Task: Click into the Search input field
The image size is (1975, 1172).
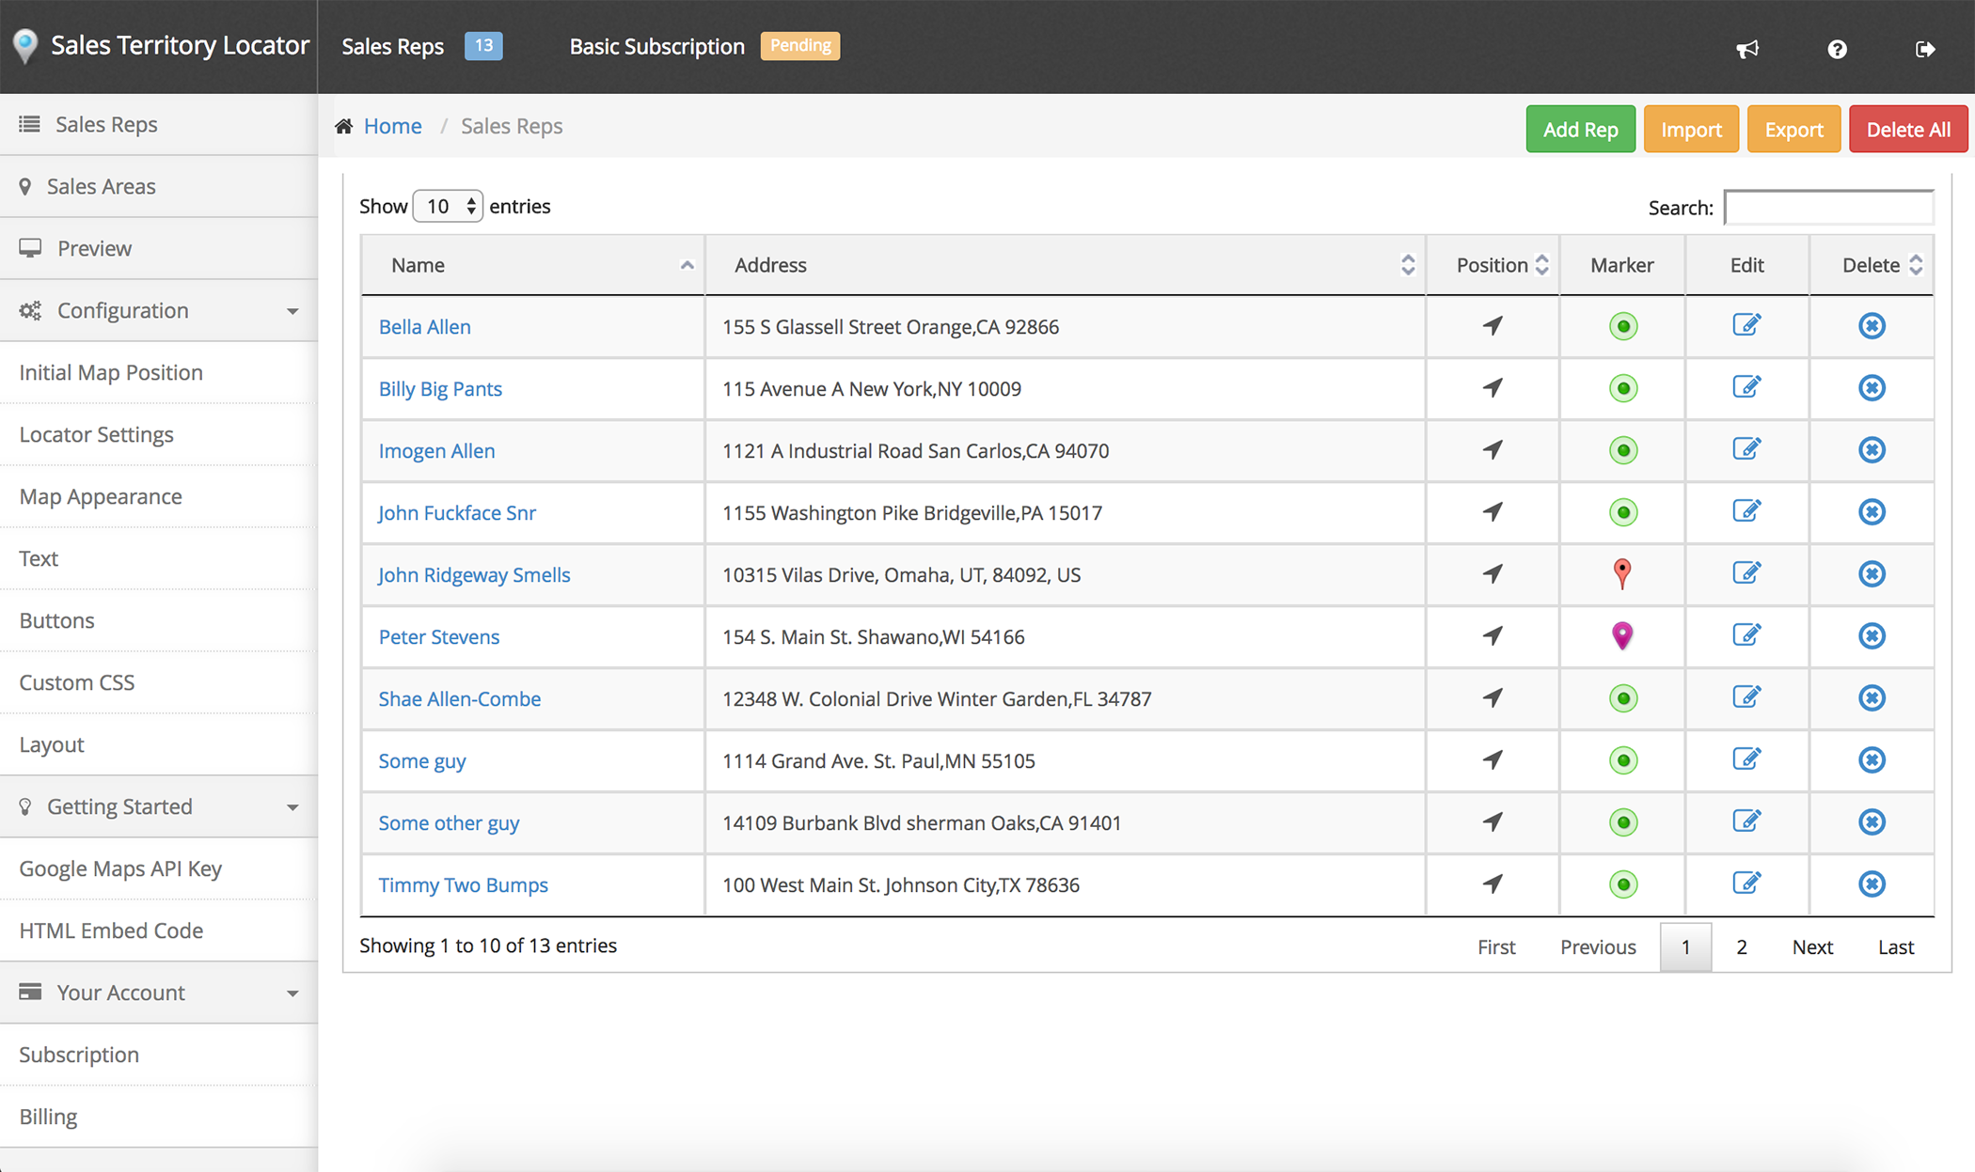Action: 1827,208
